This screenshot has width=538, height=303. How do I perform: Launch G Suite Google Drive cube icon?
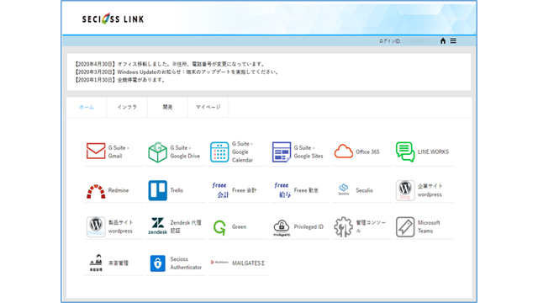coord(157,151)
